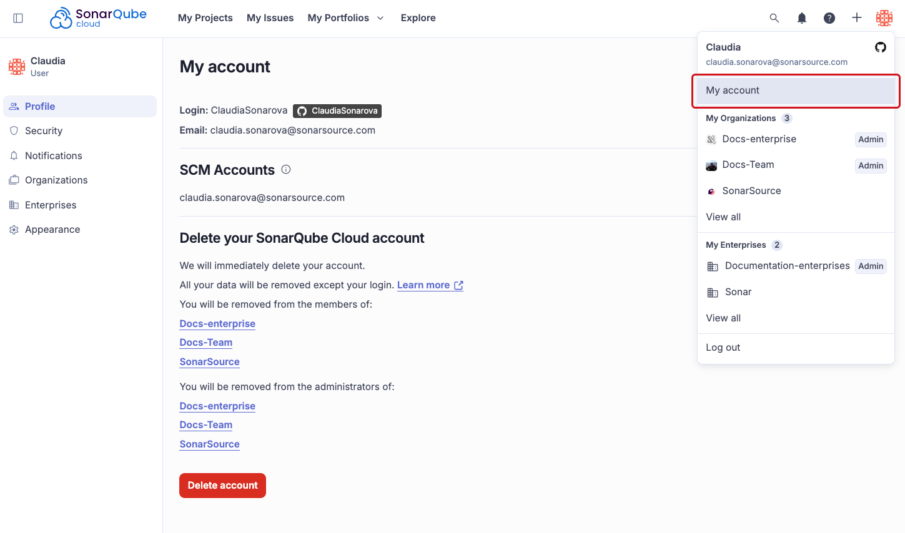Select My account in the dropdown menu

(796, 90)
